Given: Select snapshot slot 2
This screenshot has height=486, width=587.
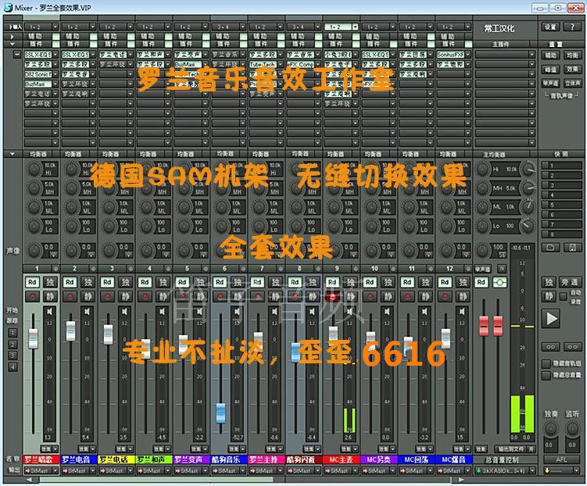Looking at the screenshot, I should click(x=561, y=175).
